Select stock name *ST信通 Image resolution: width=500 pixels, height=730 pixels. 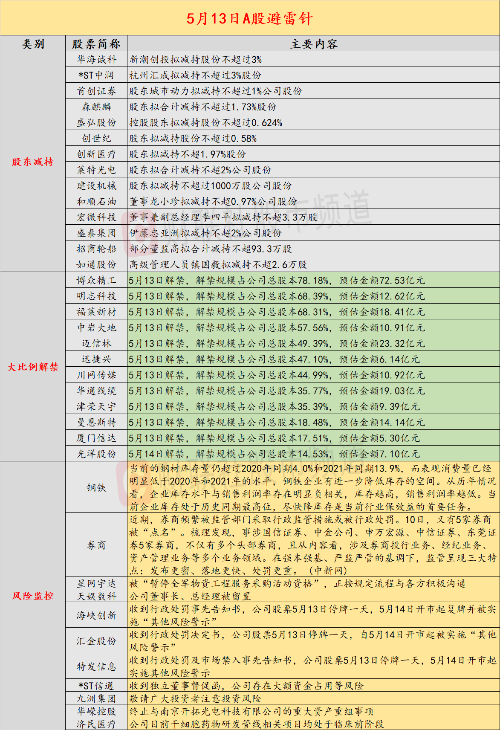[96, 686]
